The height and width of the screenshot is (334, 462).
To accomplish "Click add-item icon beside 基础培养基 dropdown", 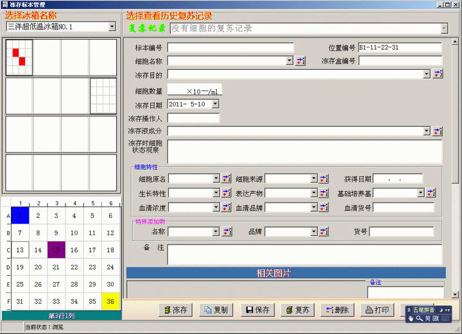I will [431, 193].
